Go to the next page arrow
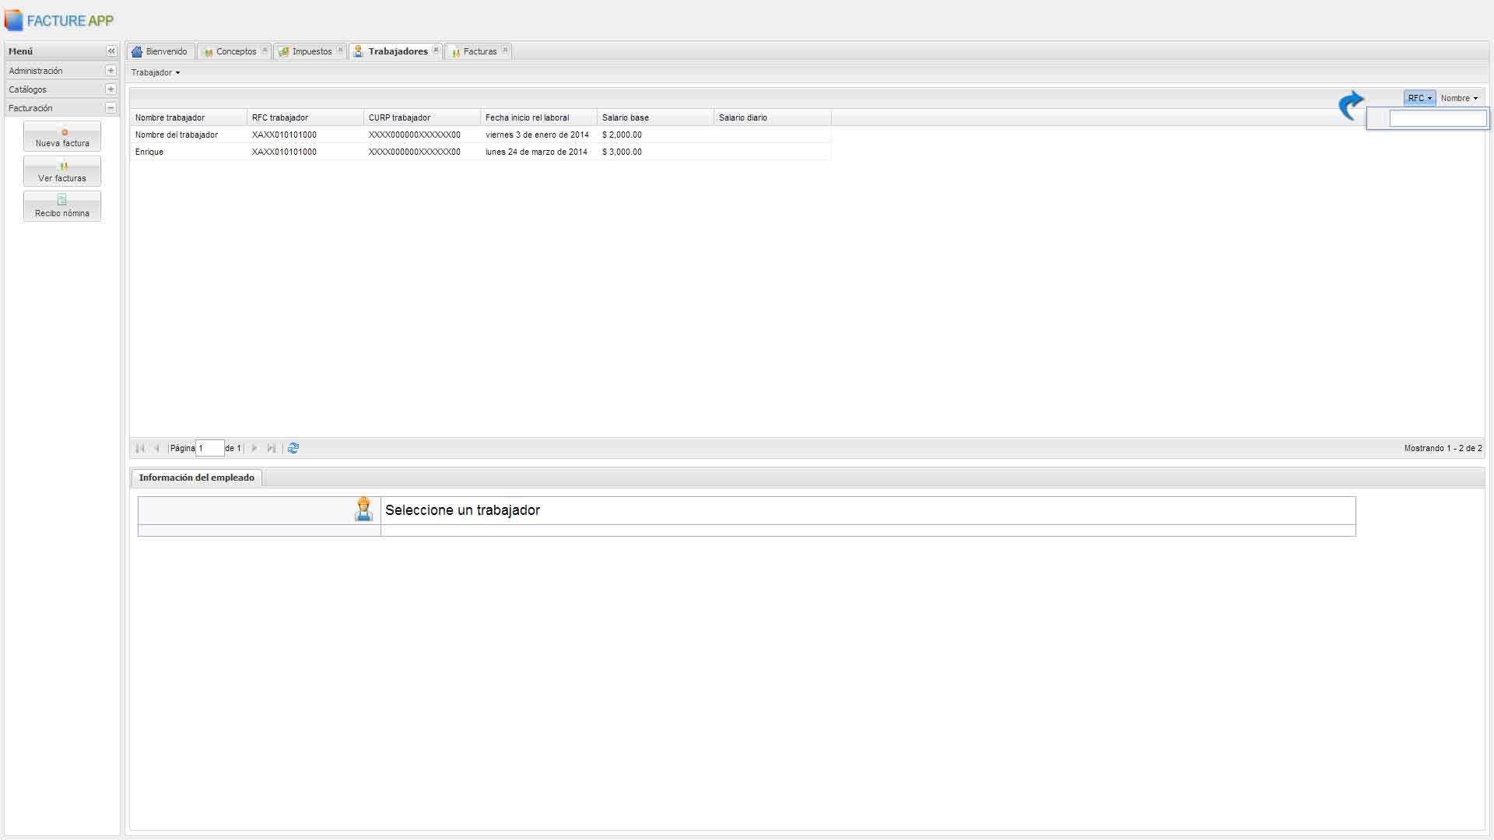The image size is (1494, 840). point(254,448)
